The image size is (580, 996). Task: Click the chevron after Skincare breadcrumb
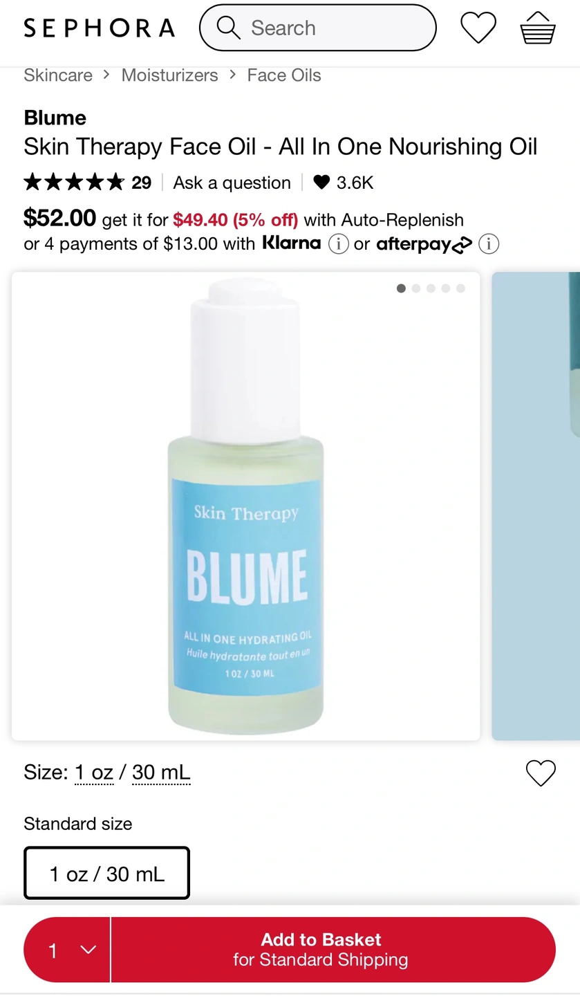(106, 75)
